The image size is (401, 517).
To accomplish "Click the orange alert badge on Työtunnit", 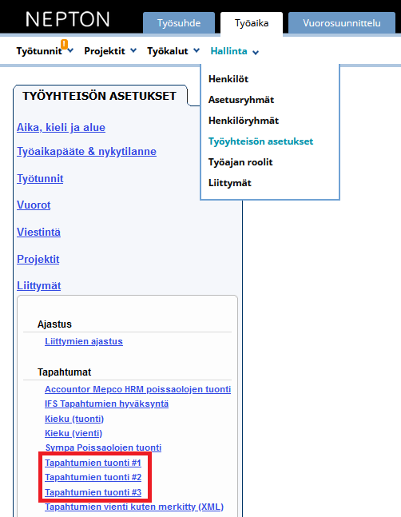I will pos(64,44).
